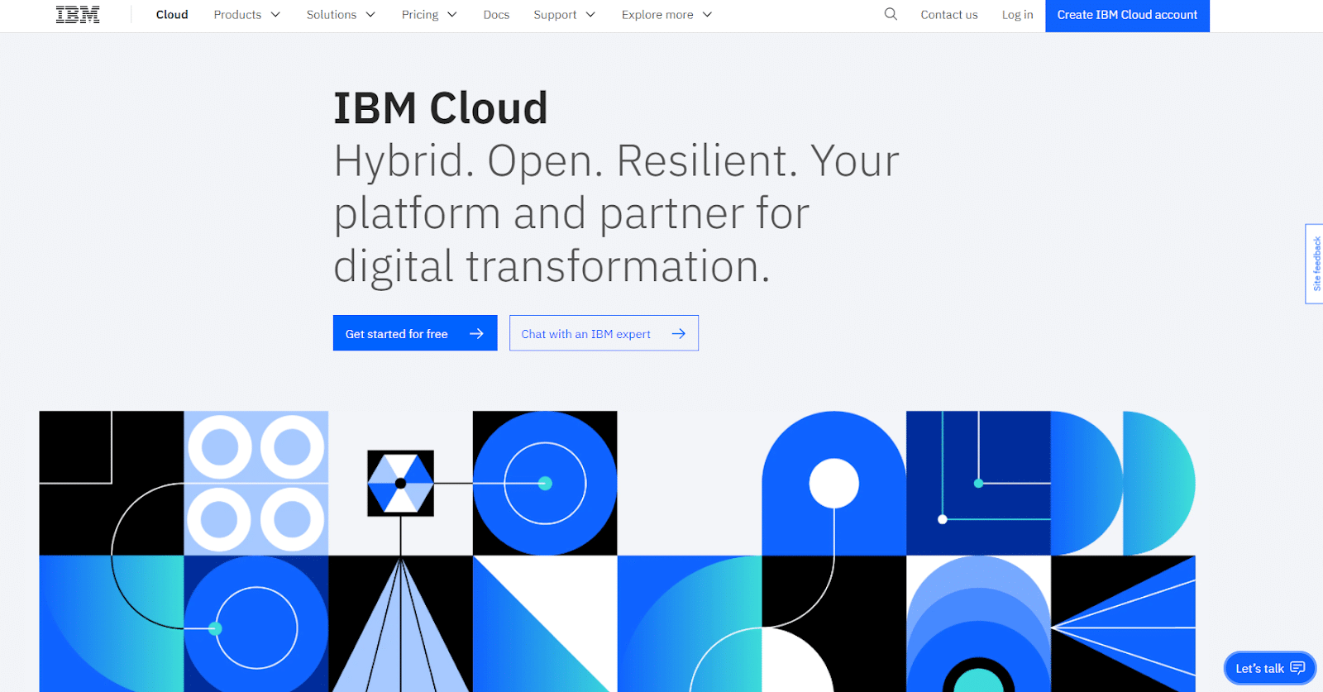Open the Support menu

[x=565, y=15]
